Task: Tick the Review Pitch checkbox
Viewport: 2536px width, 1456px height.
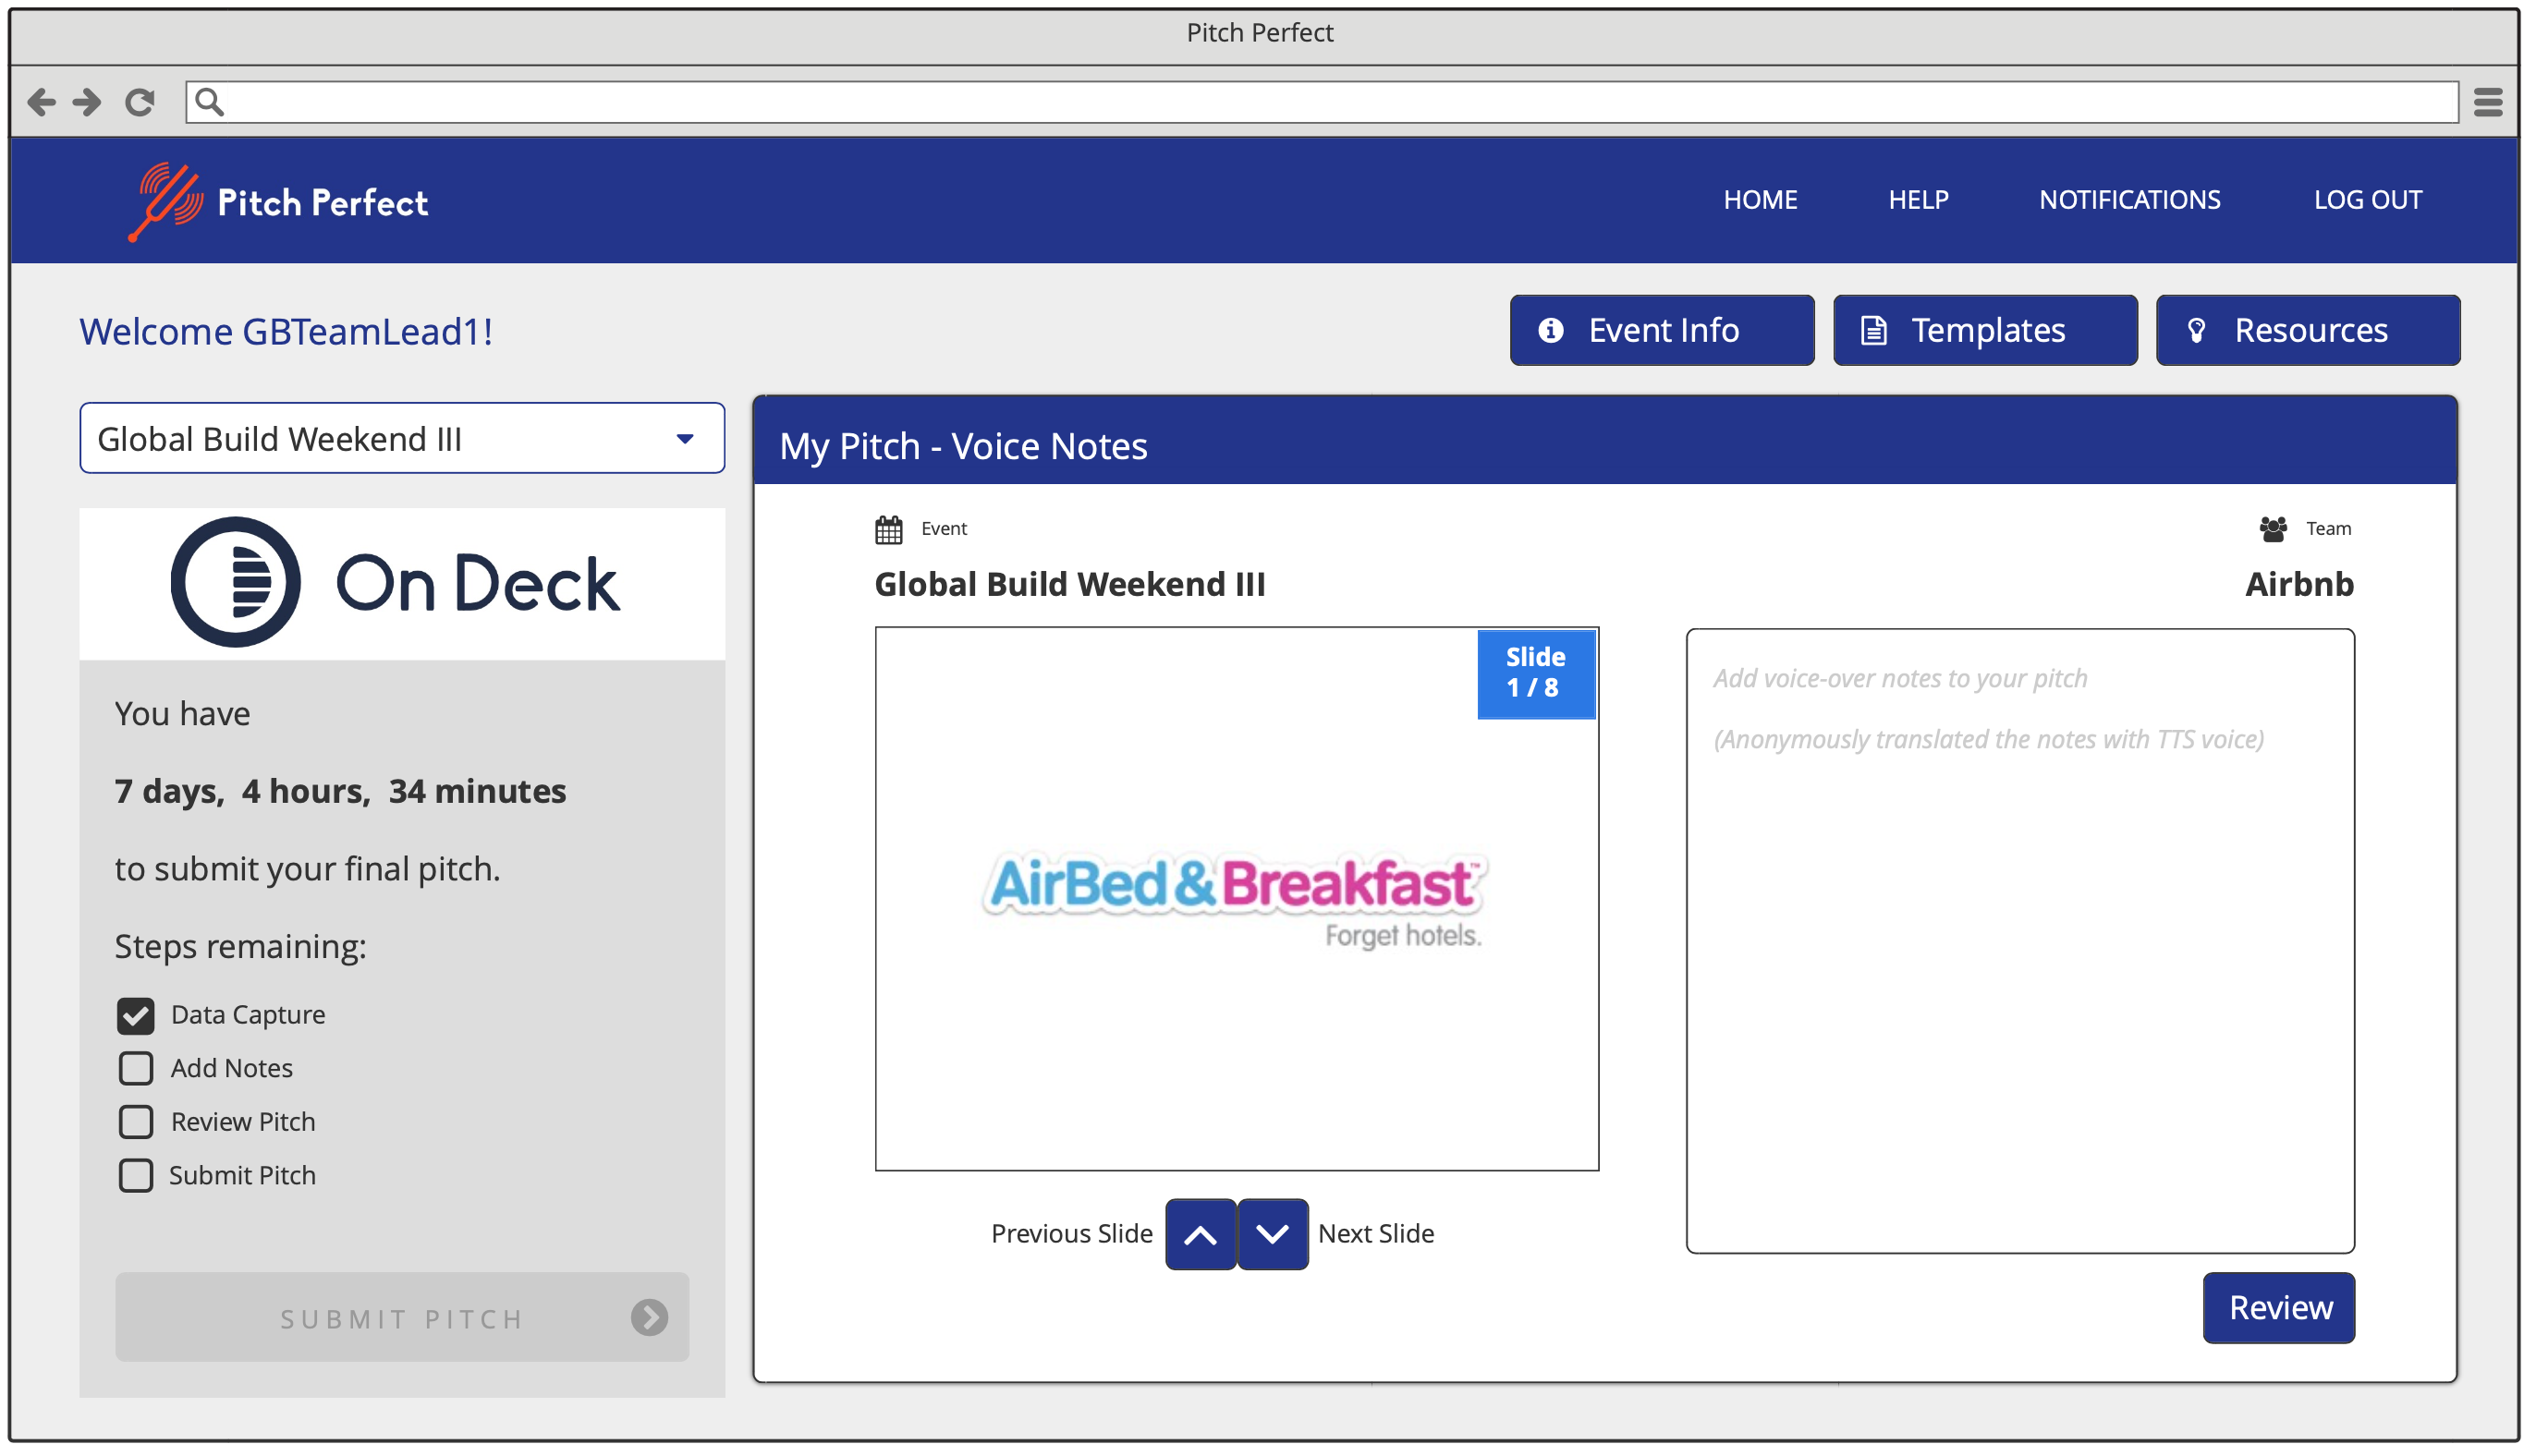Action: point(136,1123)
